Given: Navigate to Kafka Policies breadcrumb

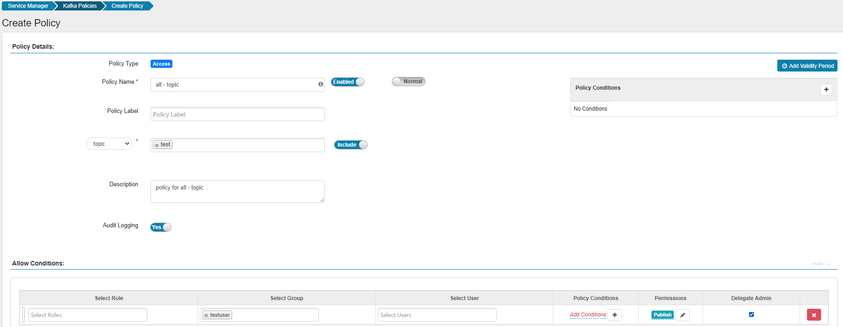Looking at the screenshot, I should [x=80, y=6].
